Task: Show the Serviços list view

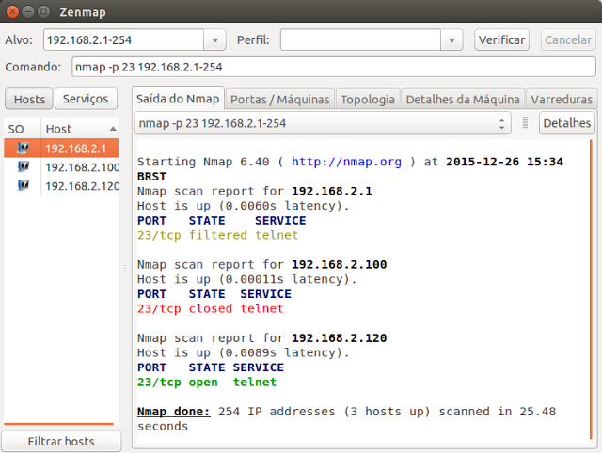Action: 86,99
